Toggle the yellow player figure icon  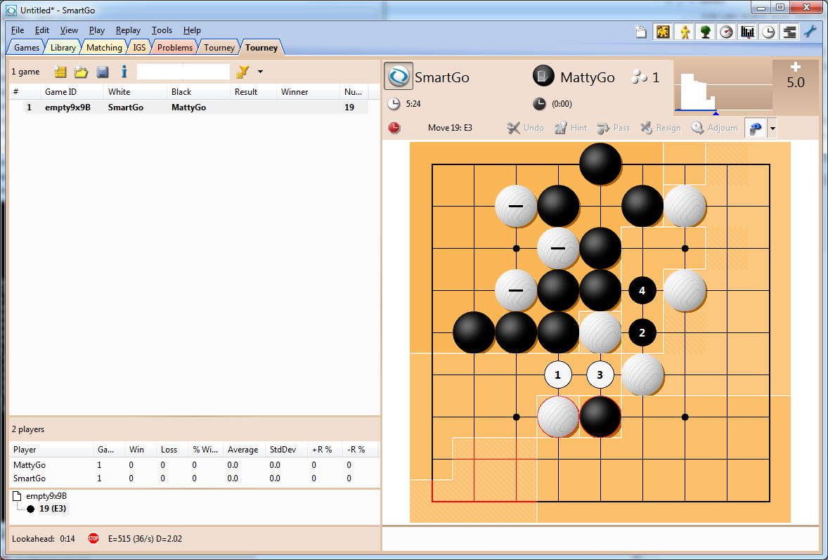[x=685, y=32]
